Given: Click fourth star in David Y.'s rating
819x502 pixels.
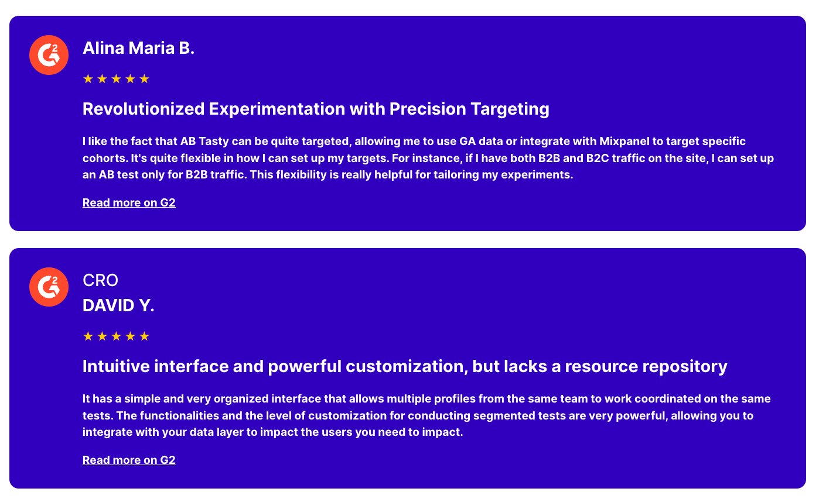Looking at the screenshot, I should point(131,336).
